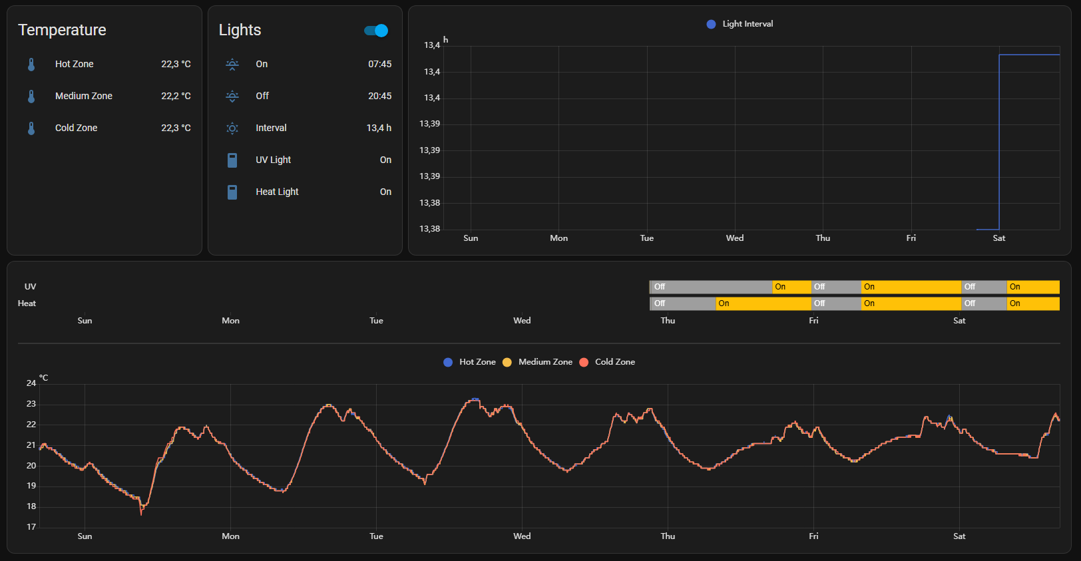Click the Cold Zone thermometer icon
The width and height of the screenshot is (1081, 561).
[31, 128]
